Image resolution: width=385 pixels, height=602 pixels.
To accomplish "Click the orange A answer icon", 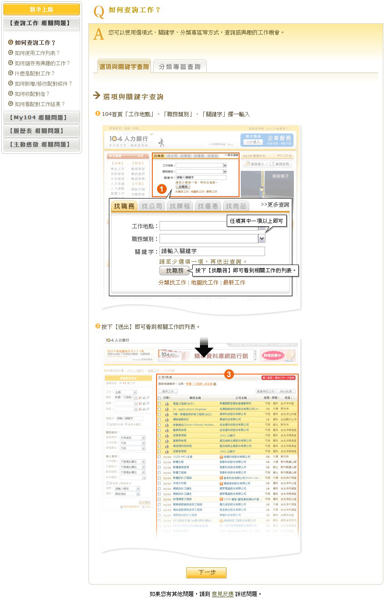I will coord(99,34).
